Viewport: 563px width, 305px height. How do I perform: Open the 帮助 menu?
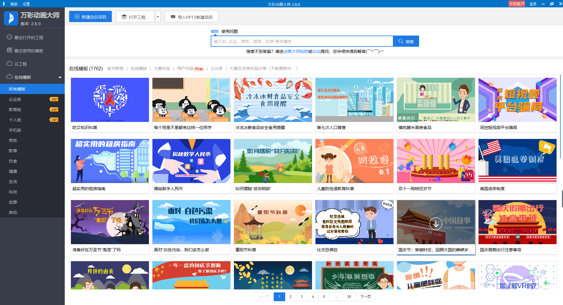[14, 4]
